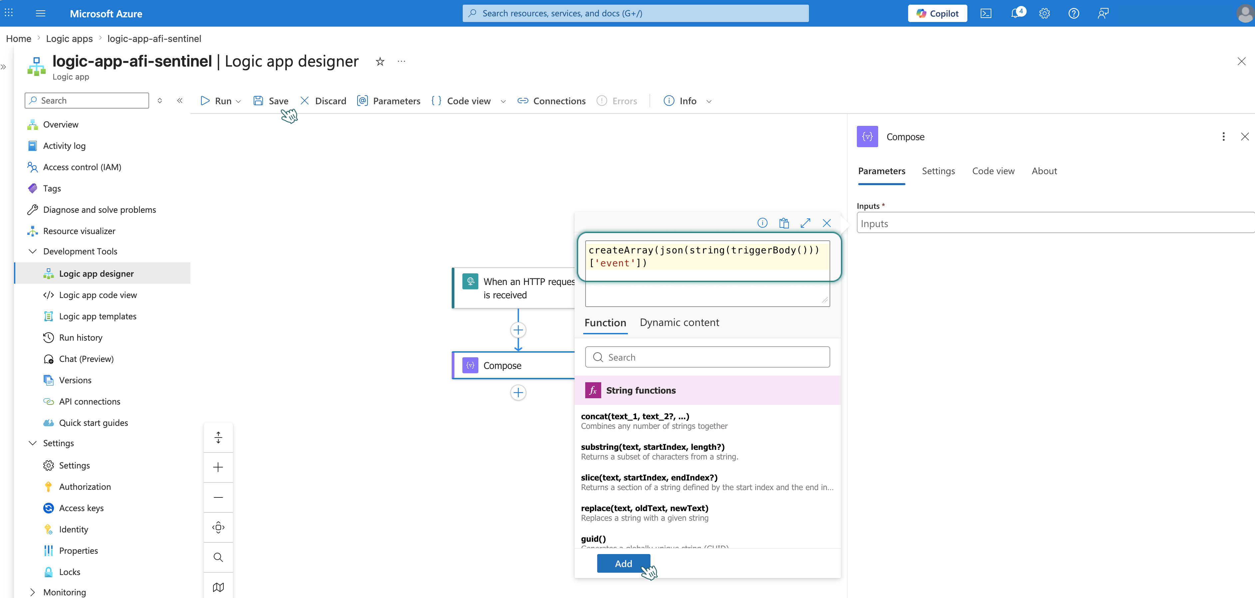Collapse or expand all canvas actions
Viewport: 1255px width, 598px height.
218,438
